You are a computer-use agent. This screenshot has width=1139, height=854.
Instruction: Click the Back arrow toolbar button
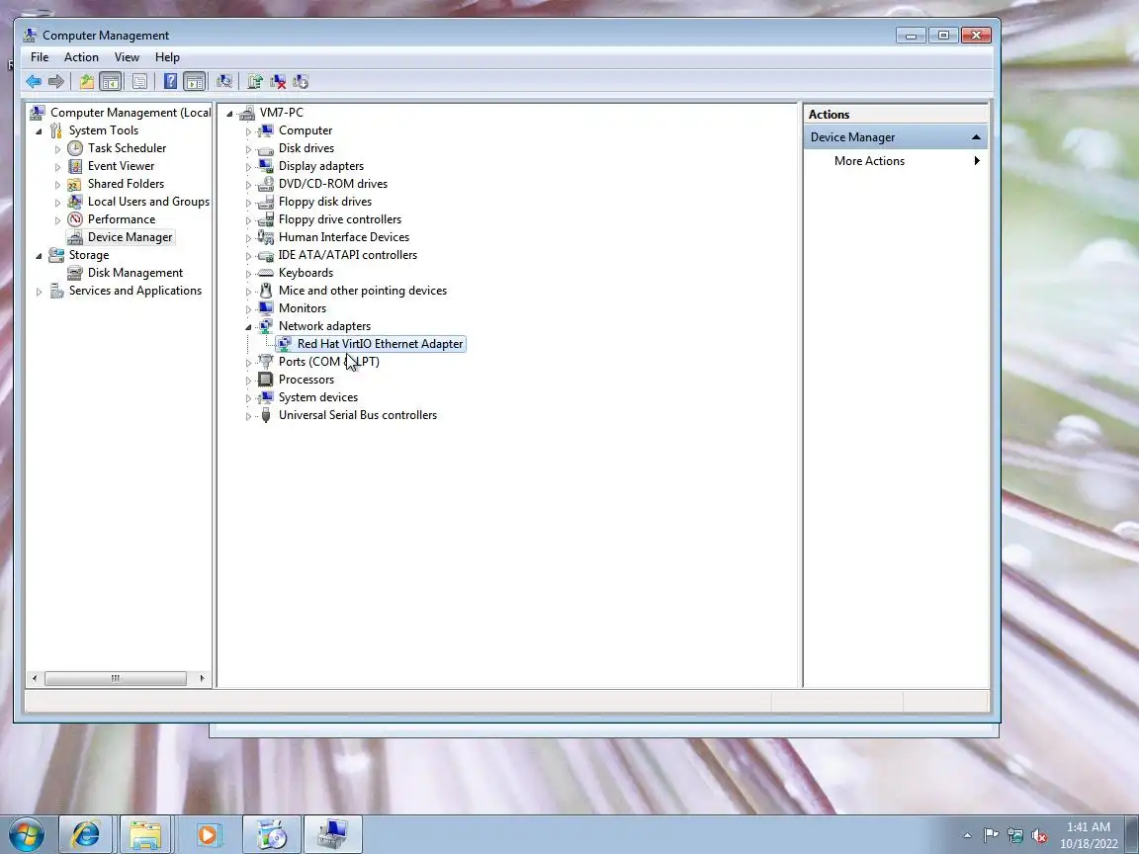(34, 81)
